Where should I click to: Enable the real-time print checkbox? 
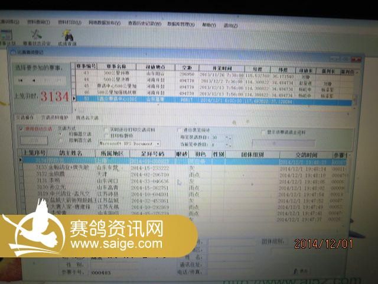105,129
